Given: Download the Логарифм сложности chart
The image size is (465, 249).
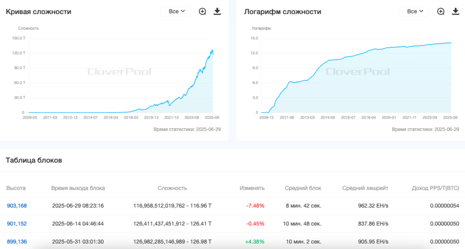Looking at the screenshot, I should tap(455, 11).
